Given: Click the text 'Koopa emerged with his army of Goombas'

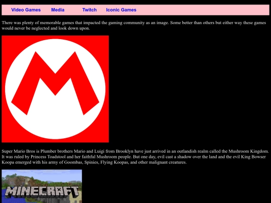Looking at the screenshot, I should coord(42,162).
